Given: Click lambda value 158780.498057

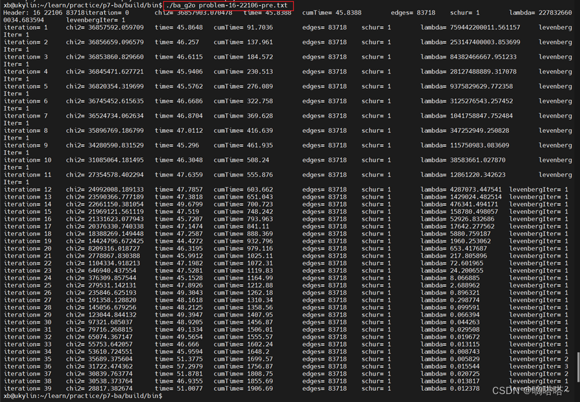Looking at the screenshot, I should click(x=474, y=212).
